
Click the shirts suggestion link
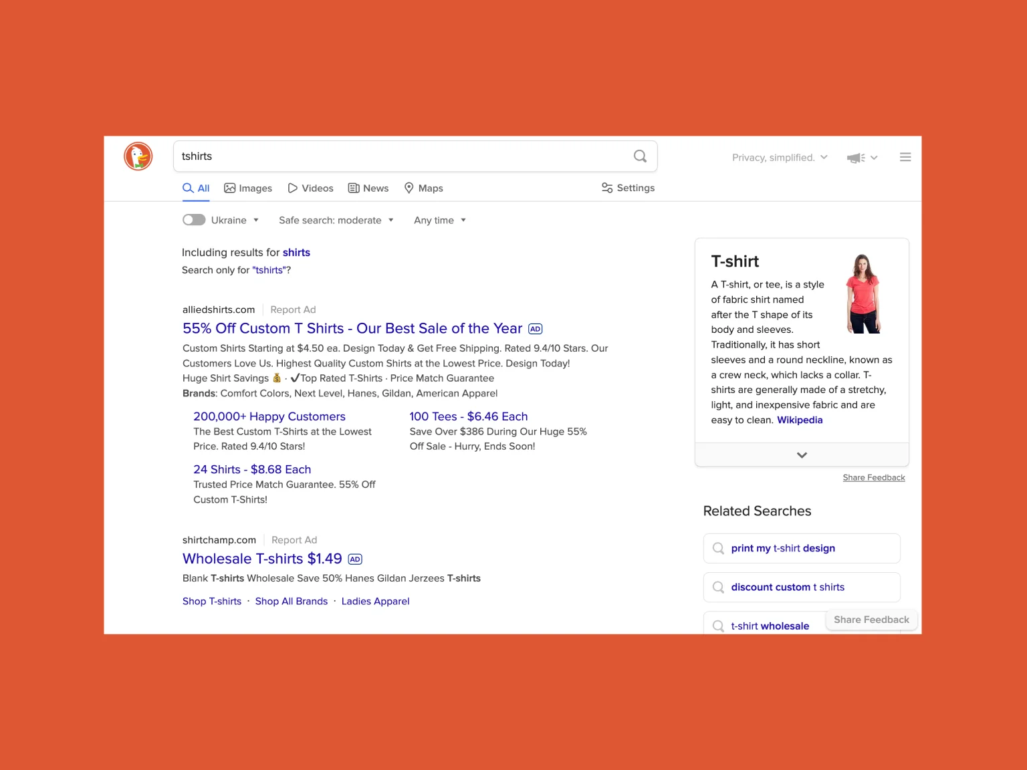(296, 253)
